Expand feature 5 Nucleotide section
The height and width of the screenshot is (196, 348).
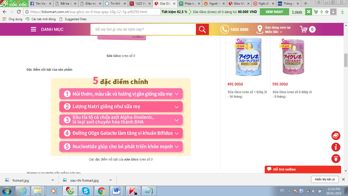[177, 147]
